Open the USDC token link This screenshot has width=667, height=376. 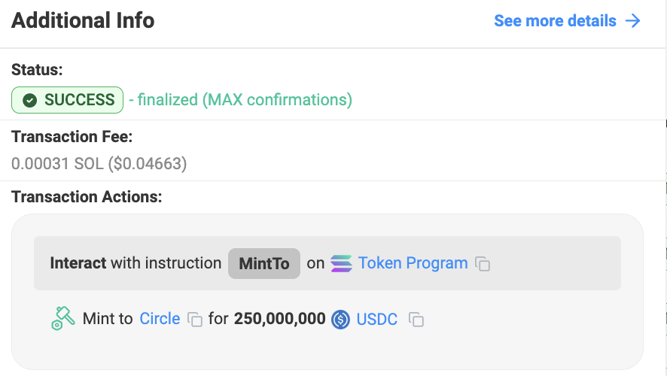[x=377, y=319]
